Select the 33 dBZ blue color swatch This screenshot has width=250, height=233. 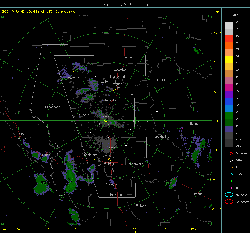[229, 108]
